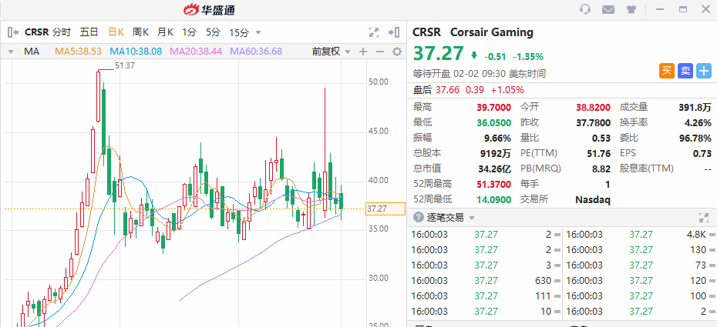Screen dimensions: 717x327
Task: Expand chart to fullscreen
Action: coord(374,32)
